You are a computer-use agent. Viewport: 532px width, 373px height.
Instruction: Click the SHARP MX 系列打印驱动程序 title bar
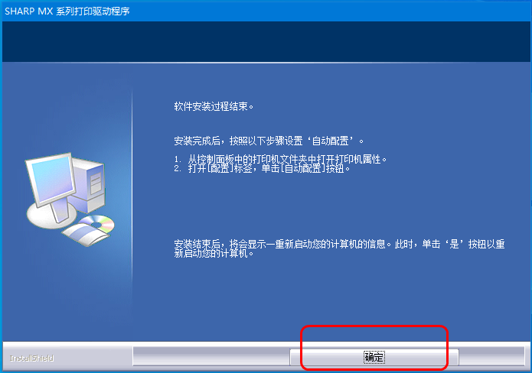(x=266, y=11)
